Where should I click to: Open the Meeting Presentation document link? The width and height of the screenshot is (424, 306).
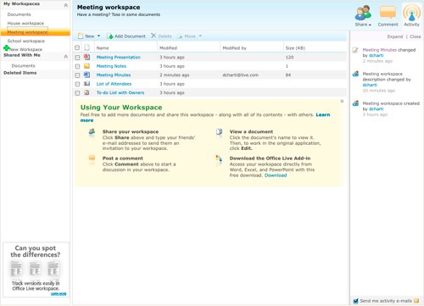coord(119,57)
